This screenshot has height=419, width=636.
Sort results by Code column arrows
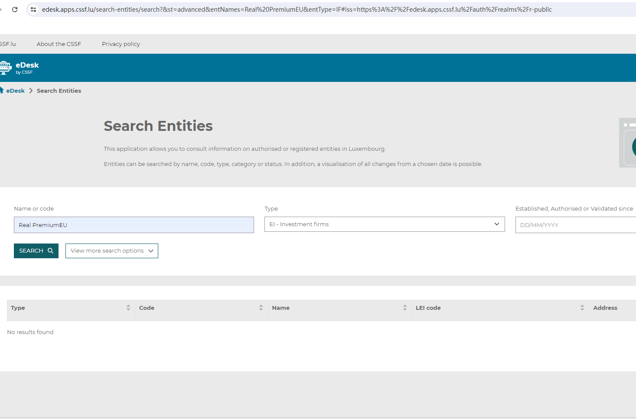click(x=261, y=308)
